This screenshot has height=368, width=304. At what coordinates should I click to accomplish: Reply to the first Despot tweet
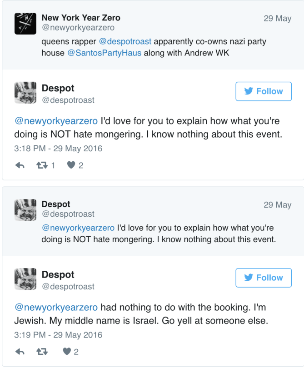click(20, 166)
